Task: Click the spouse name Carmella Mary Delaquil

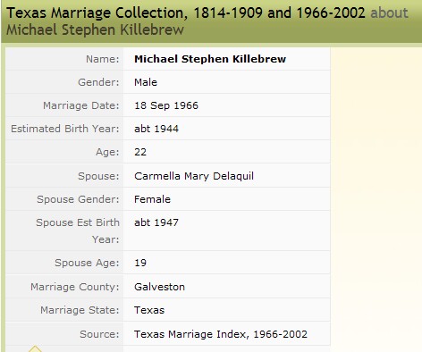Action: pyautogui.click(x=194, y=176)
